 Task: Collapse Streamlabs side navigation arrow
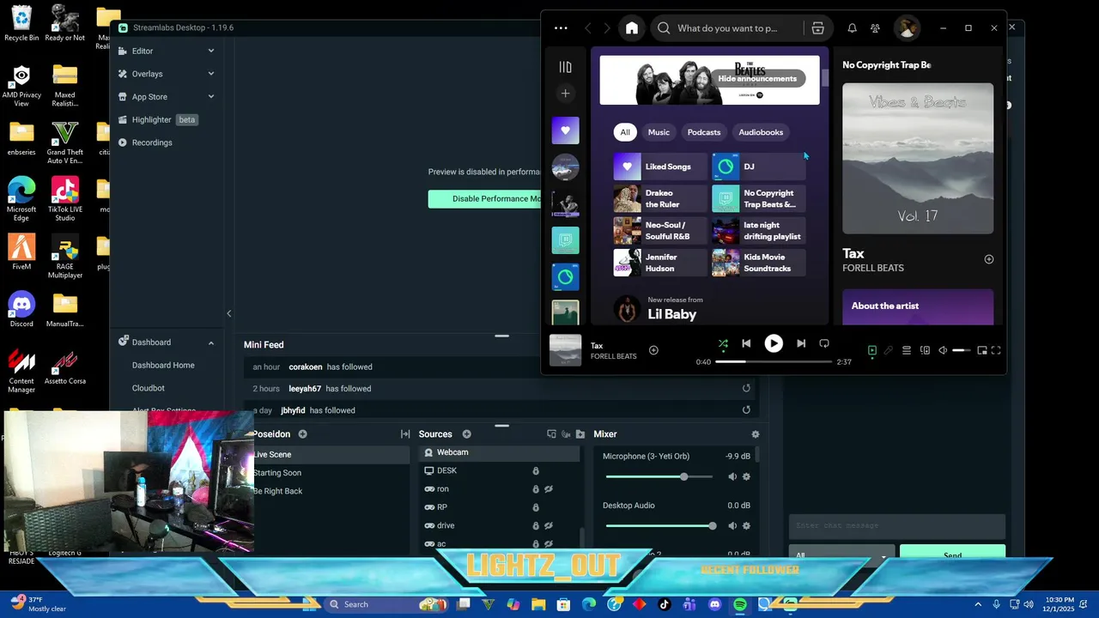pyautogui.click(x=228, y=313)
